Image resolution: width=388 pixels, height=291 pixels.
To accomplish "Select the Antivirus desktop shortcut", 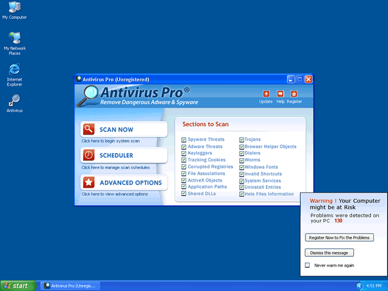I will coord(14,100).
